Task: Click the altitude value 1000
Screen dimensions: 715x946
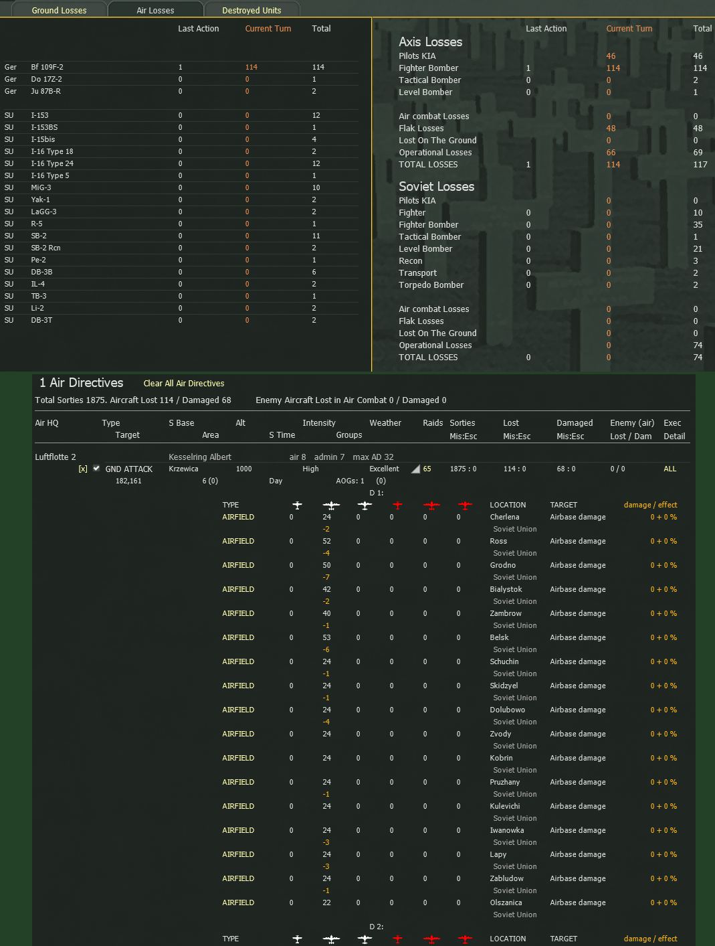Action: pyautogui.click(x=243, y=469)
